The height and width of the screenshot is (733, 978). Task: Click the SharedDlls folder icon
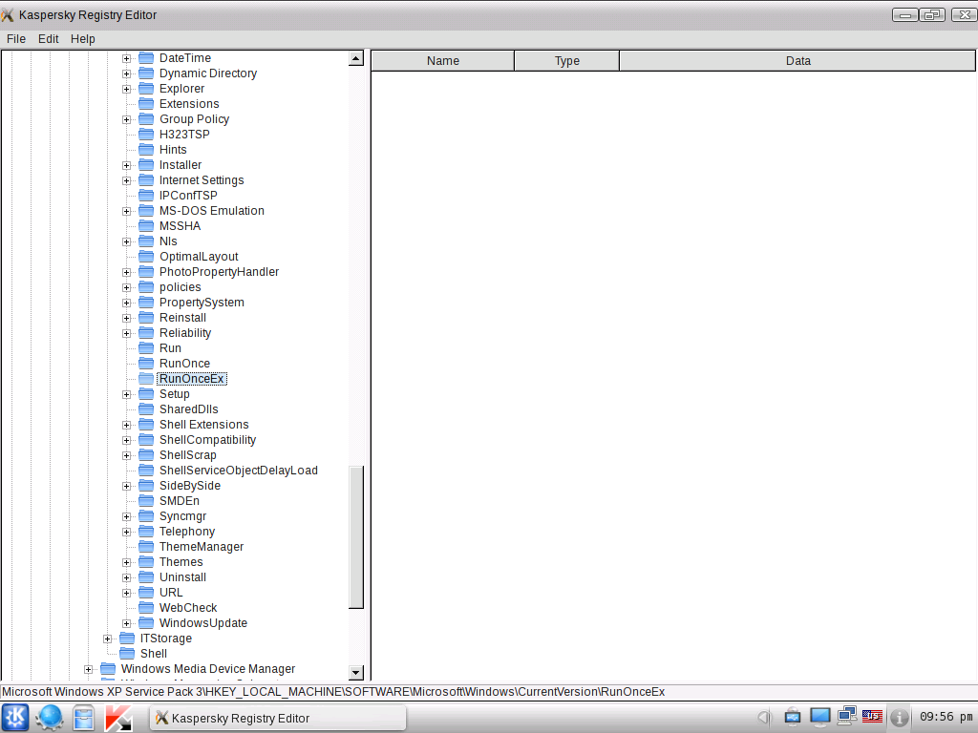[146, 408]
